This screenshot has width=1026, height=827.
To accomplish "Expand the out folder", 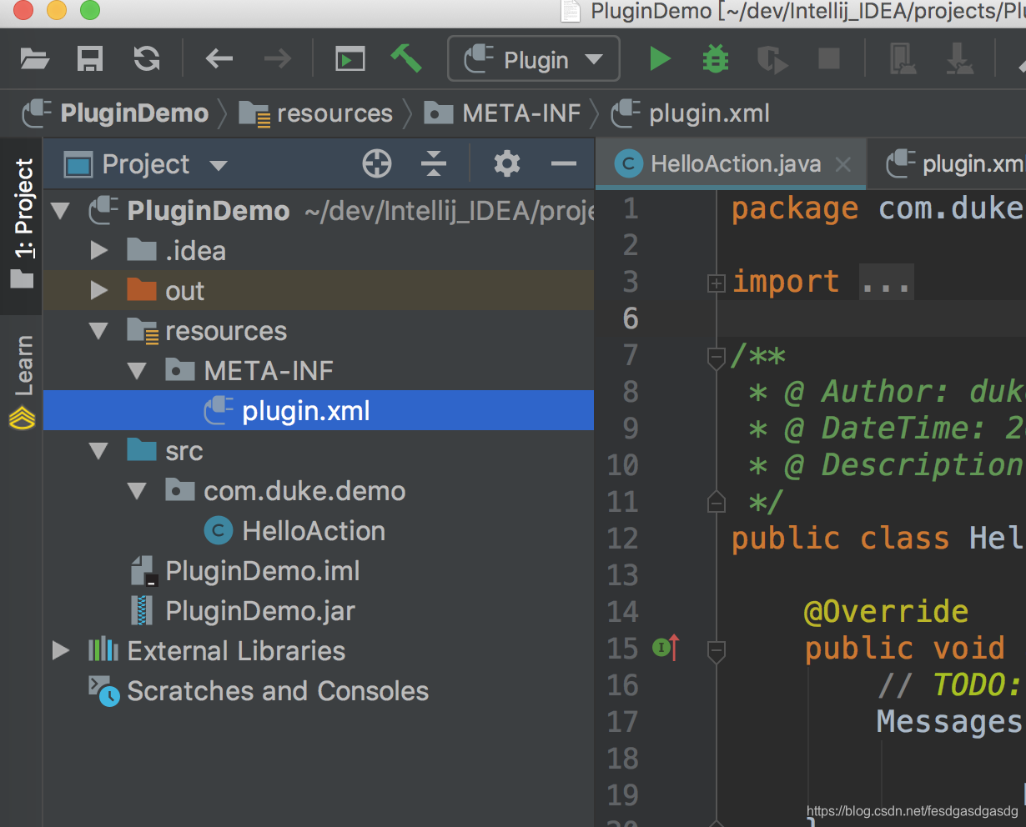I will point(99,291).
